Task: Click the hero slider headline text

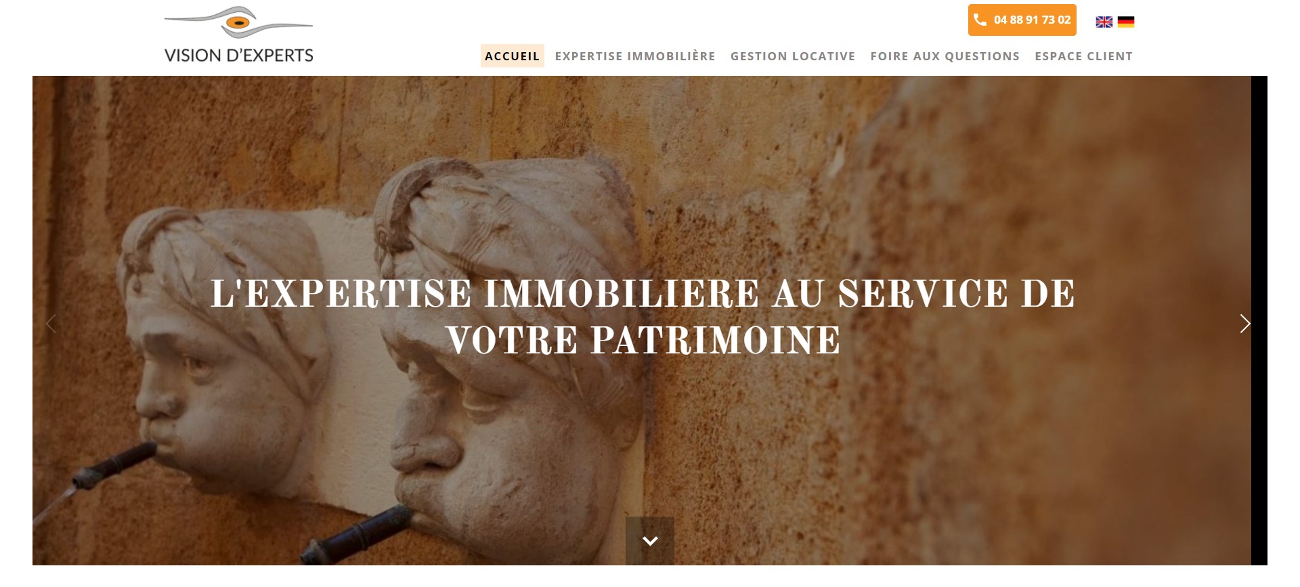Action: coord(643,317)
